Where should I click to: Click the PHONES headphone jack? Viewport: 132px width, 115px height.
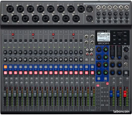126,64
